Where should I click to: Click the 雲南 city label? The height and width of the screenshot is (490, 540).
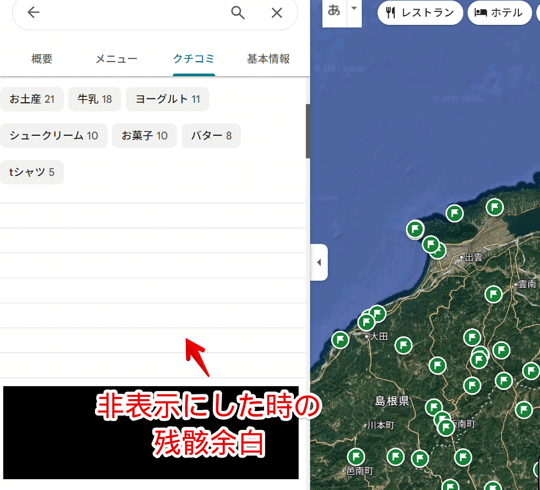(x=527, y=284)
